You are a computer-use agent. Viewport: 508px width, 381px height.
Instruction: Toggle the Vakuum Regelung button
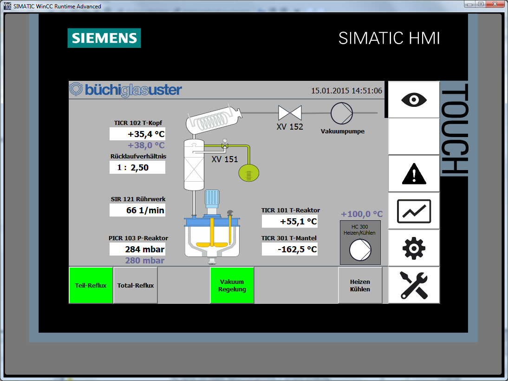232,285
